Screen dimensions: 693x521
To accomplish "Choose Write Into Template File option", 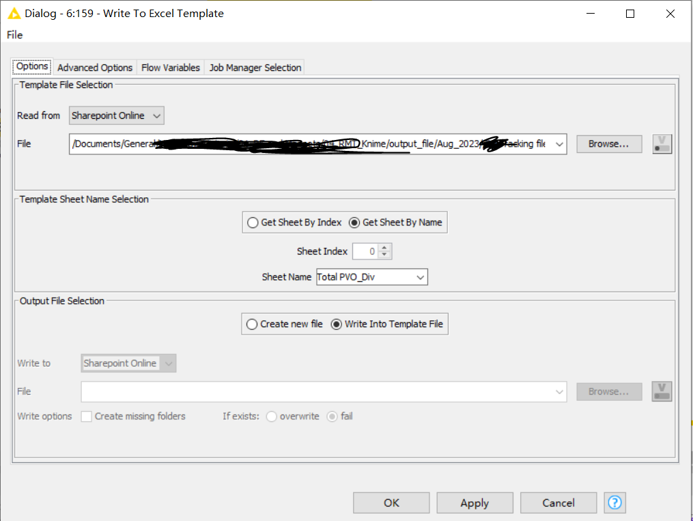I will pos(337,324).
